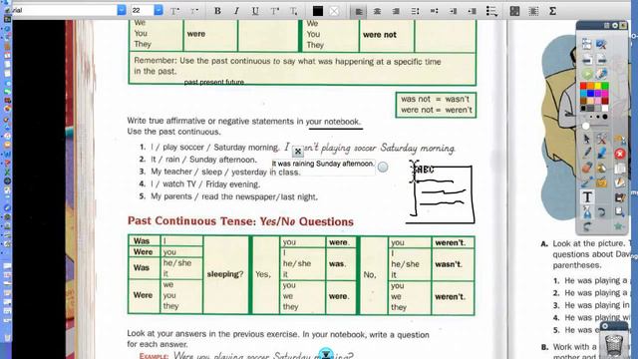Select the green color in the palette

[605, 86]
